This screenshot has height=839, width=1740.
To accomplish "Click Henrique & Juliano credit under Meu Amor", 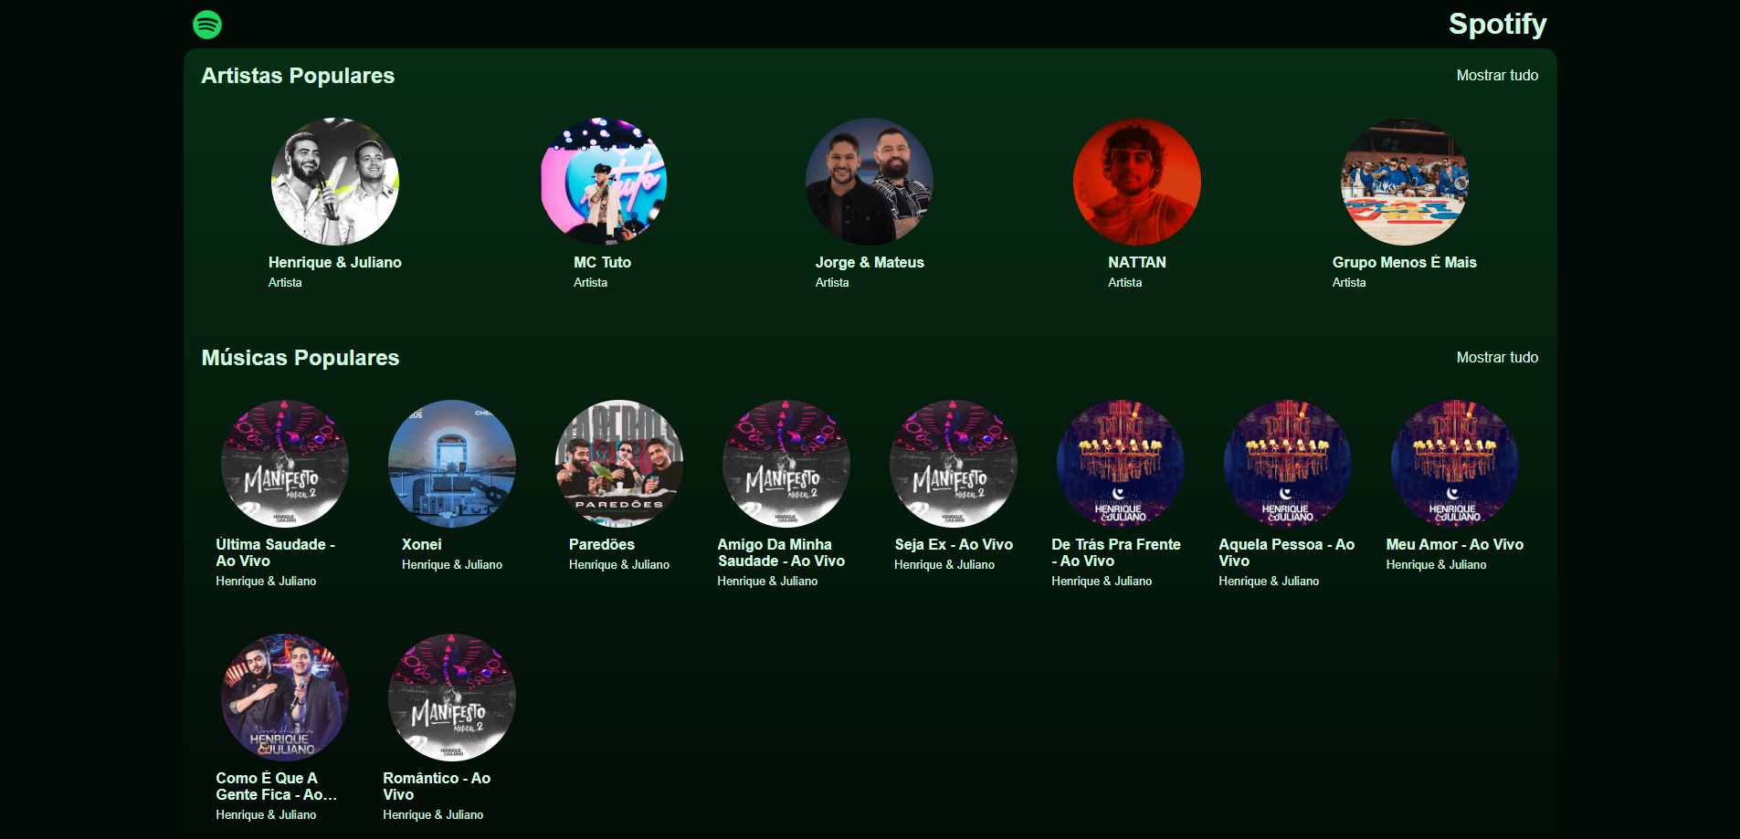I will click(1436, 565).
